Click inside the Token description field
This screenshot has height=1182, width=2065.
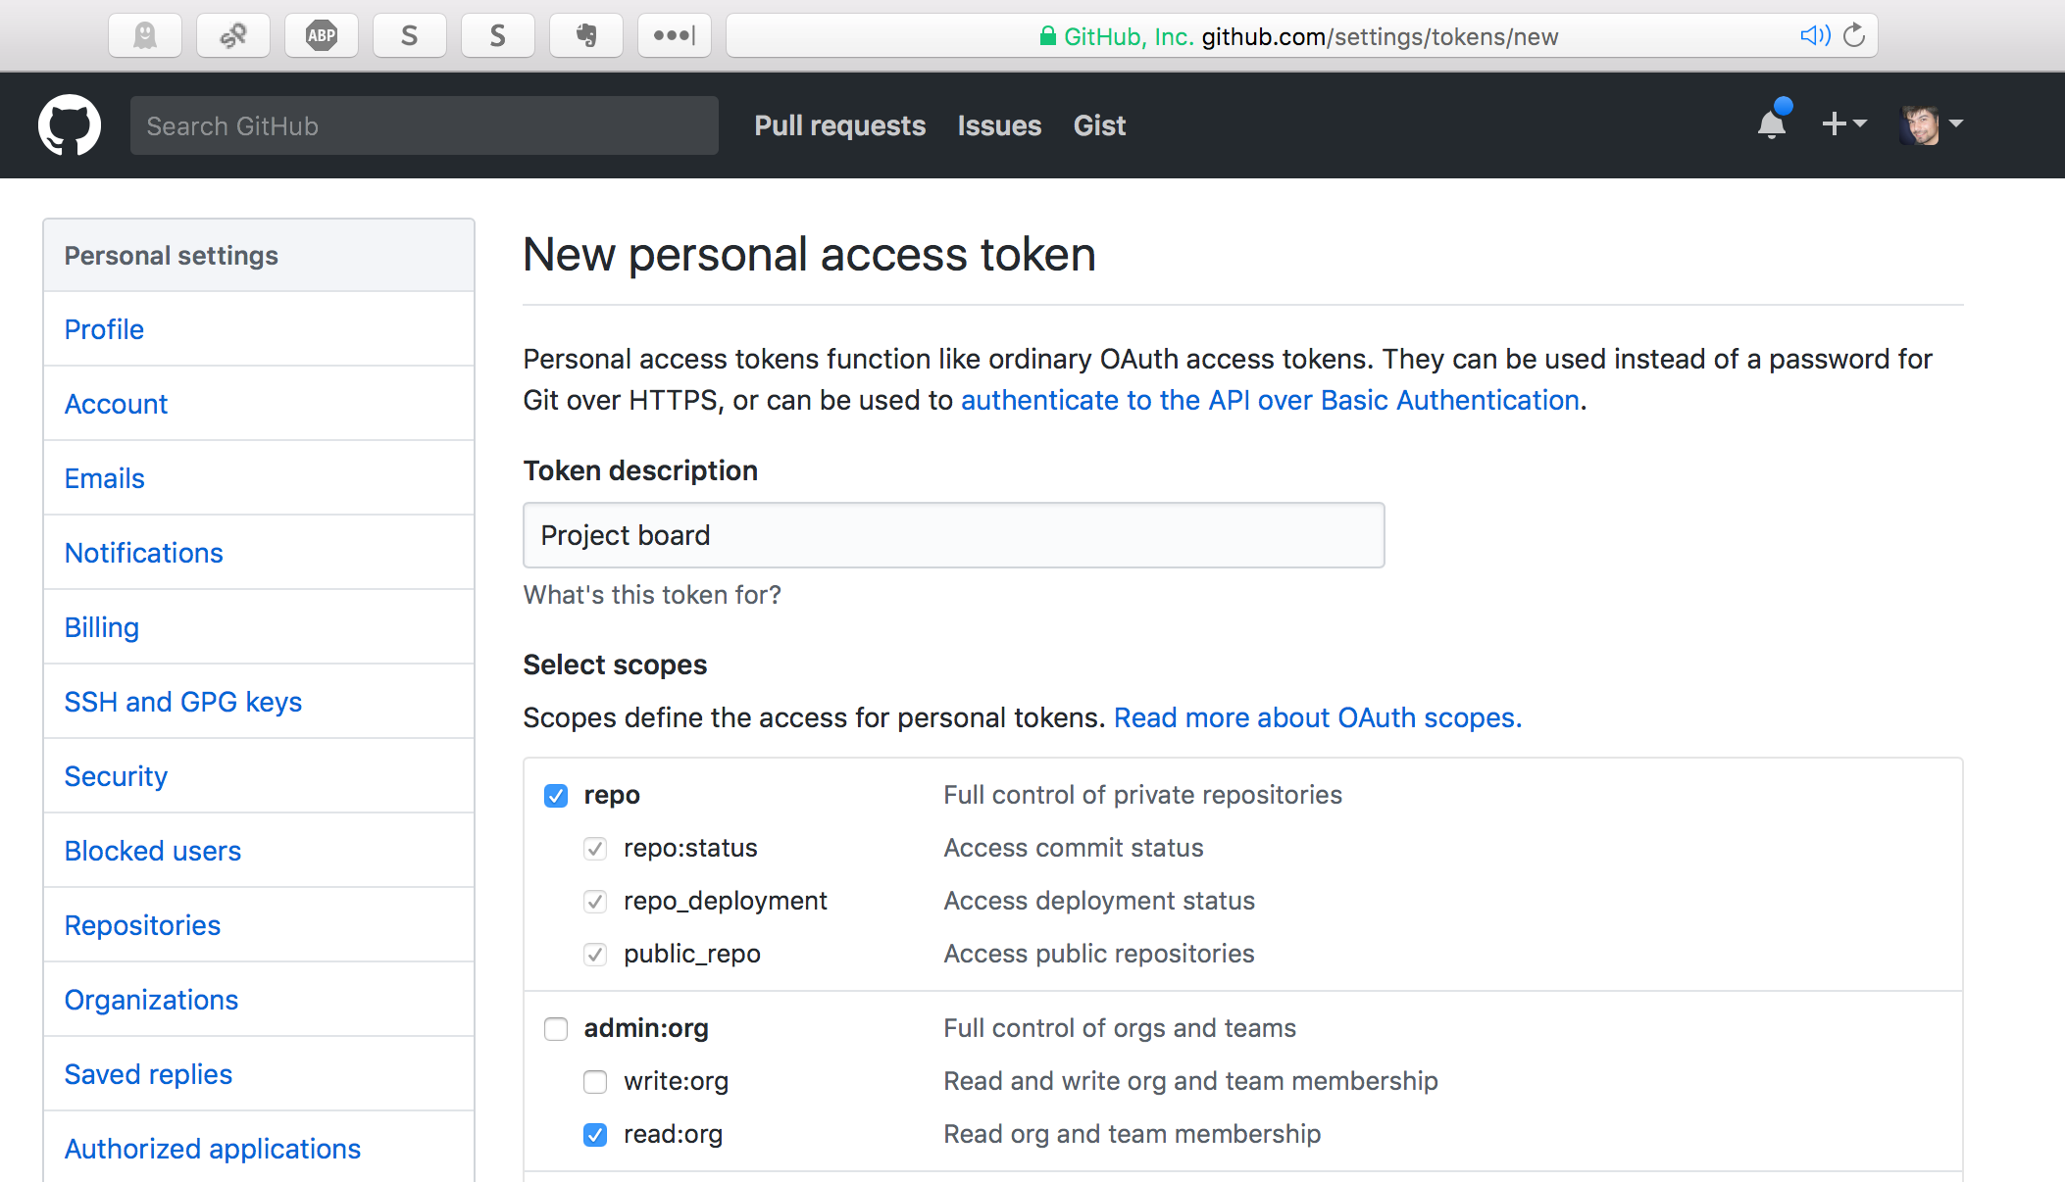952,535
